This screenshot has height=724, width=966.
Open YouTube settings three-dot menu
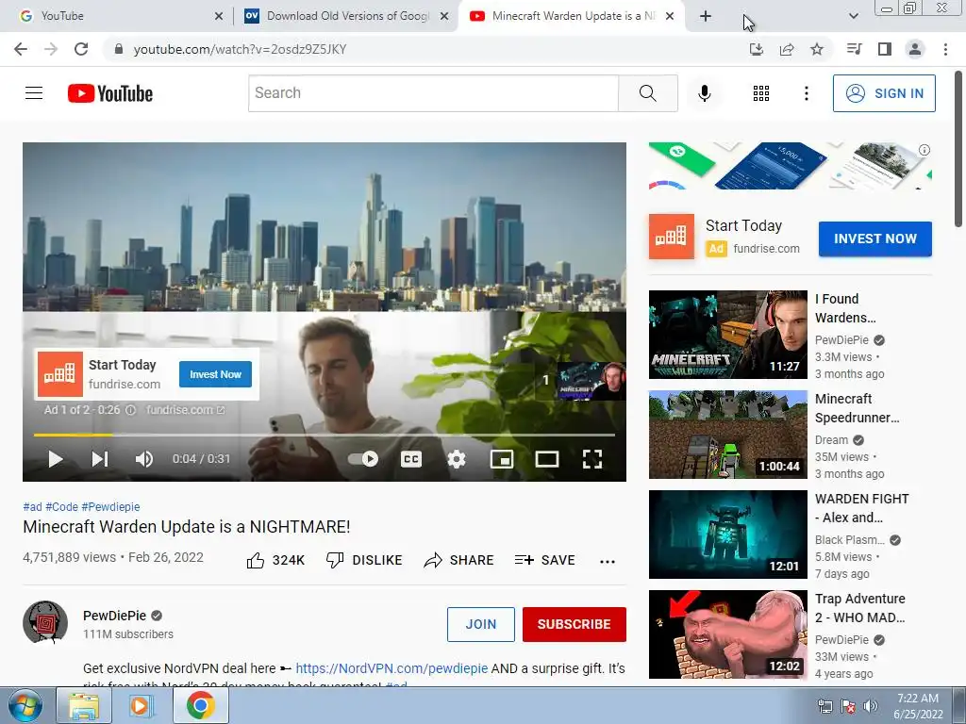806,93
